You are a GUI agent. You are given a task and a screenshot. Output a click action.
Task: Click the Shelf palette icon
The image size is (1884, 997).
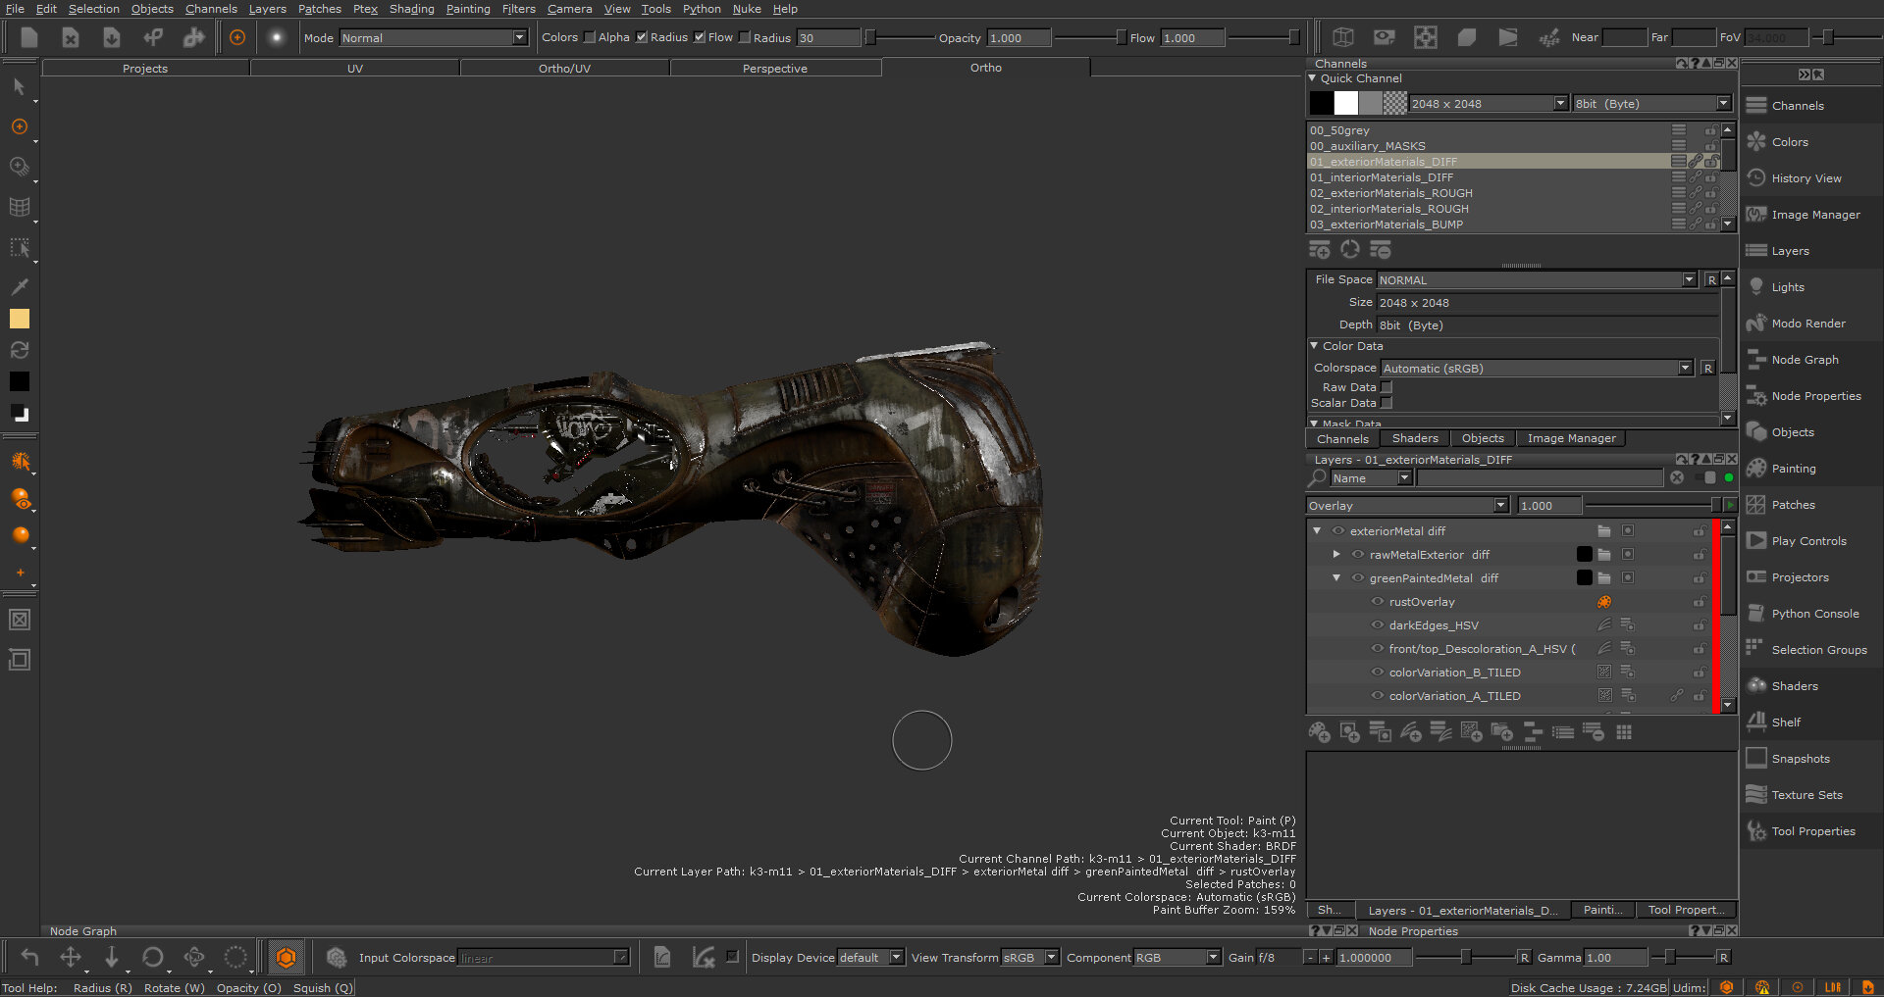(1756, 723)
